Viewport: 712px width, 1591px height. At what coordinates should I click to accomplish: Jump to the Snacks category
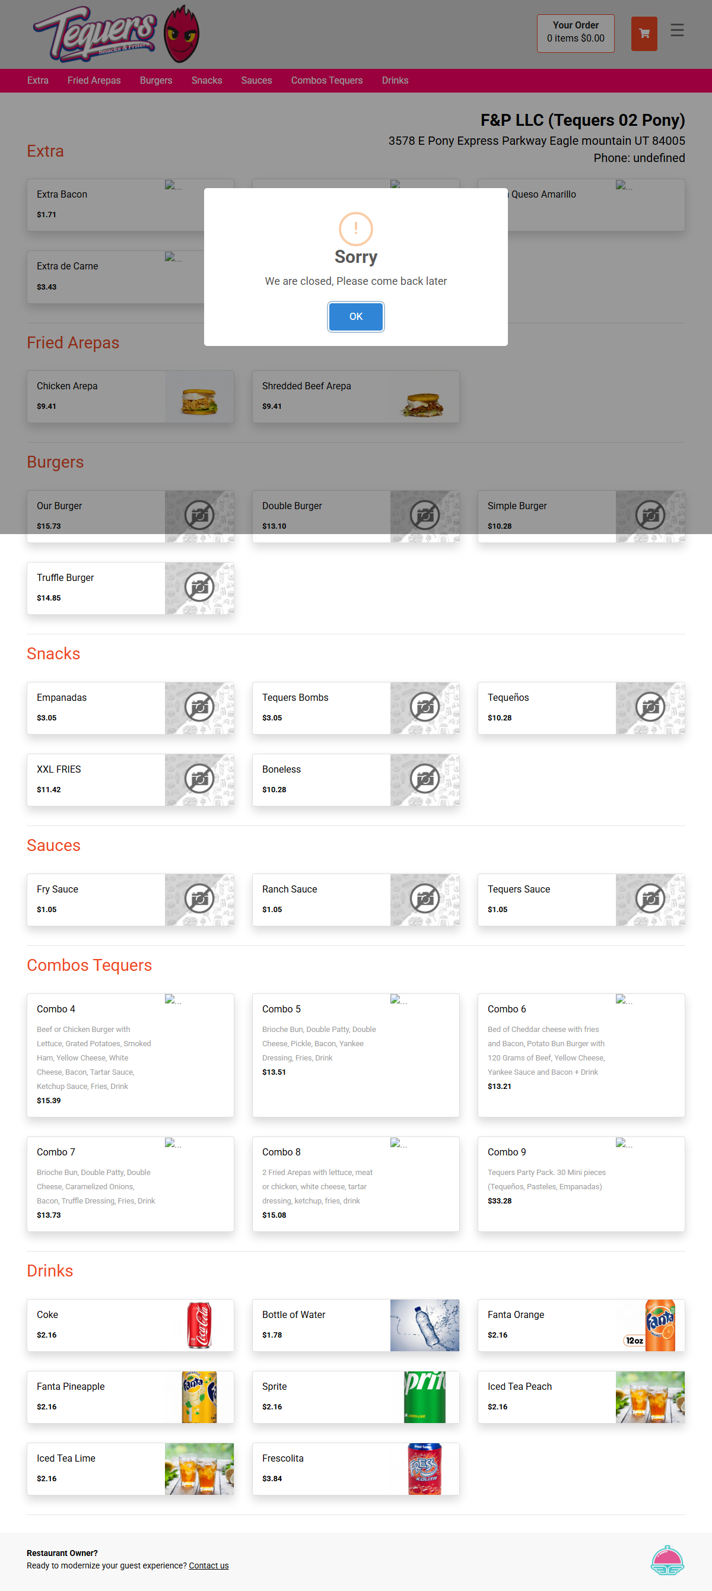[x=206, y=80]
